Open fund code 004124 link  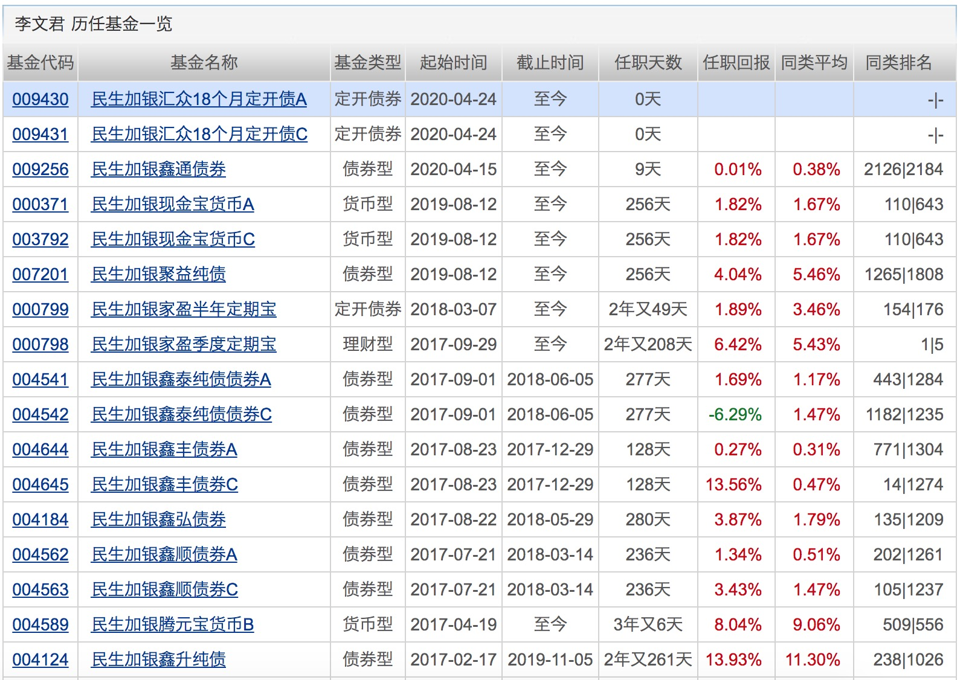coord(40,659)
